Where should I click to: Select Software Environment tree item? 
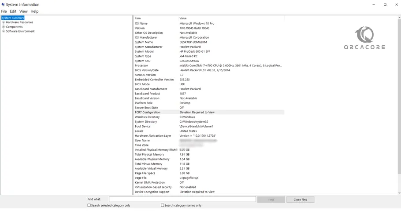click(x=20, y=31)
